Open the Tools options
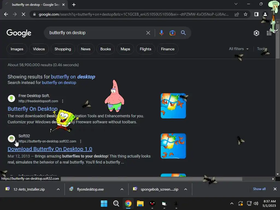280x210 pixels. (x=262, y=49)
